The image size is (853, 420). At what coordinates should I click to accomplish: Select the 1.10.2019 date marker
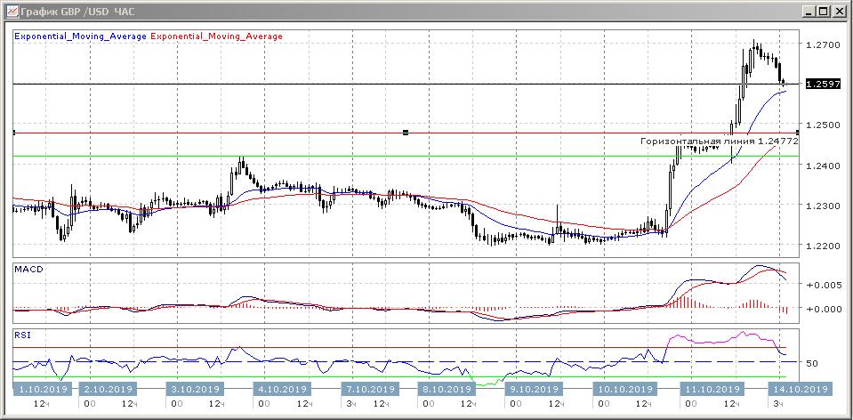[44, 389]
